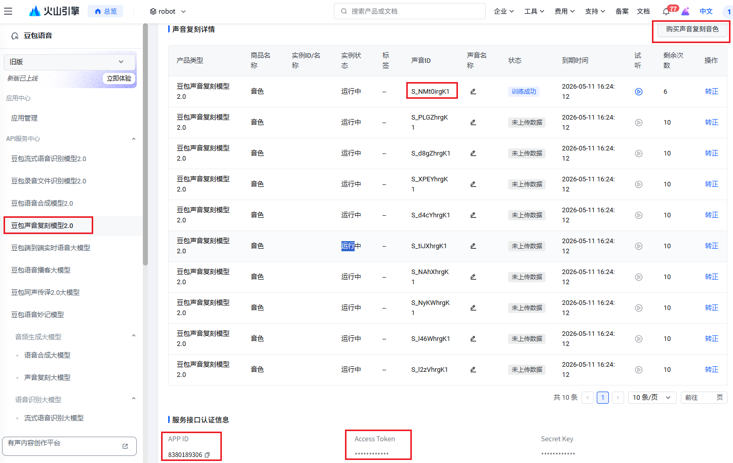This screenshot has height=463, width=733.
Task: Open 文档 in top navigation
Action: point(643,11)
